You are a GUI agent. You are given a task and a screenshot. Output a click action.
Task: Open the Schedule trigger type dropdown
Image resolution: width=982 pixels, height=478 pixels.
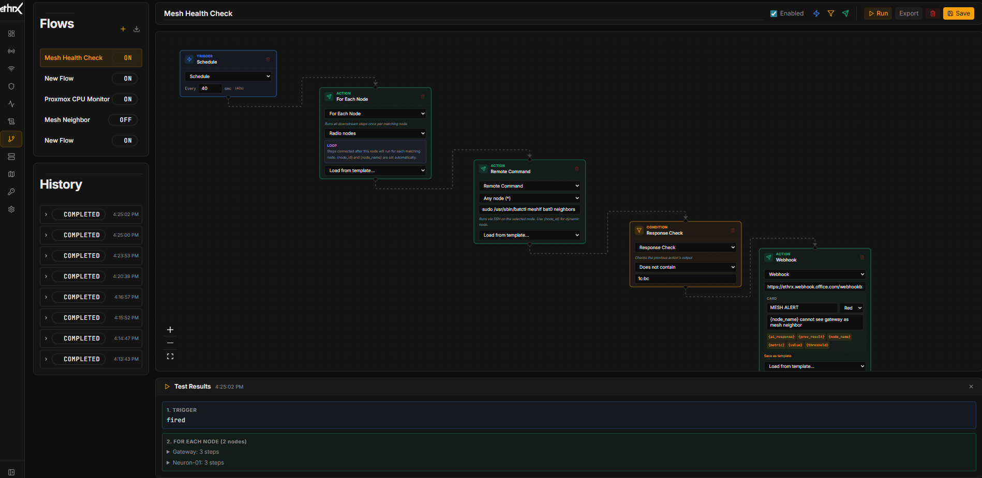228,76
